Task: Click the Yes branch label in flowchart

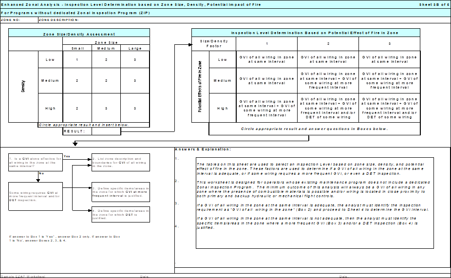Action: click(x=67, y=157)
